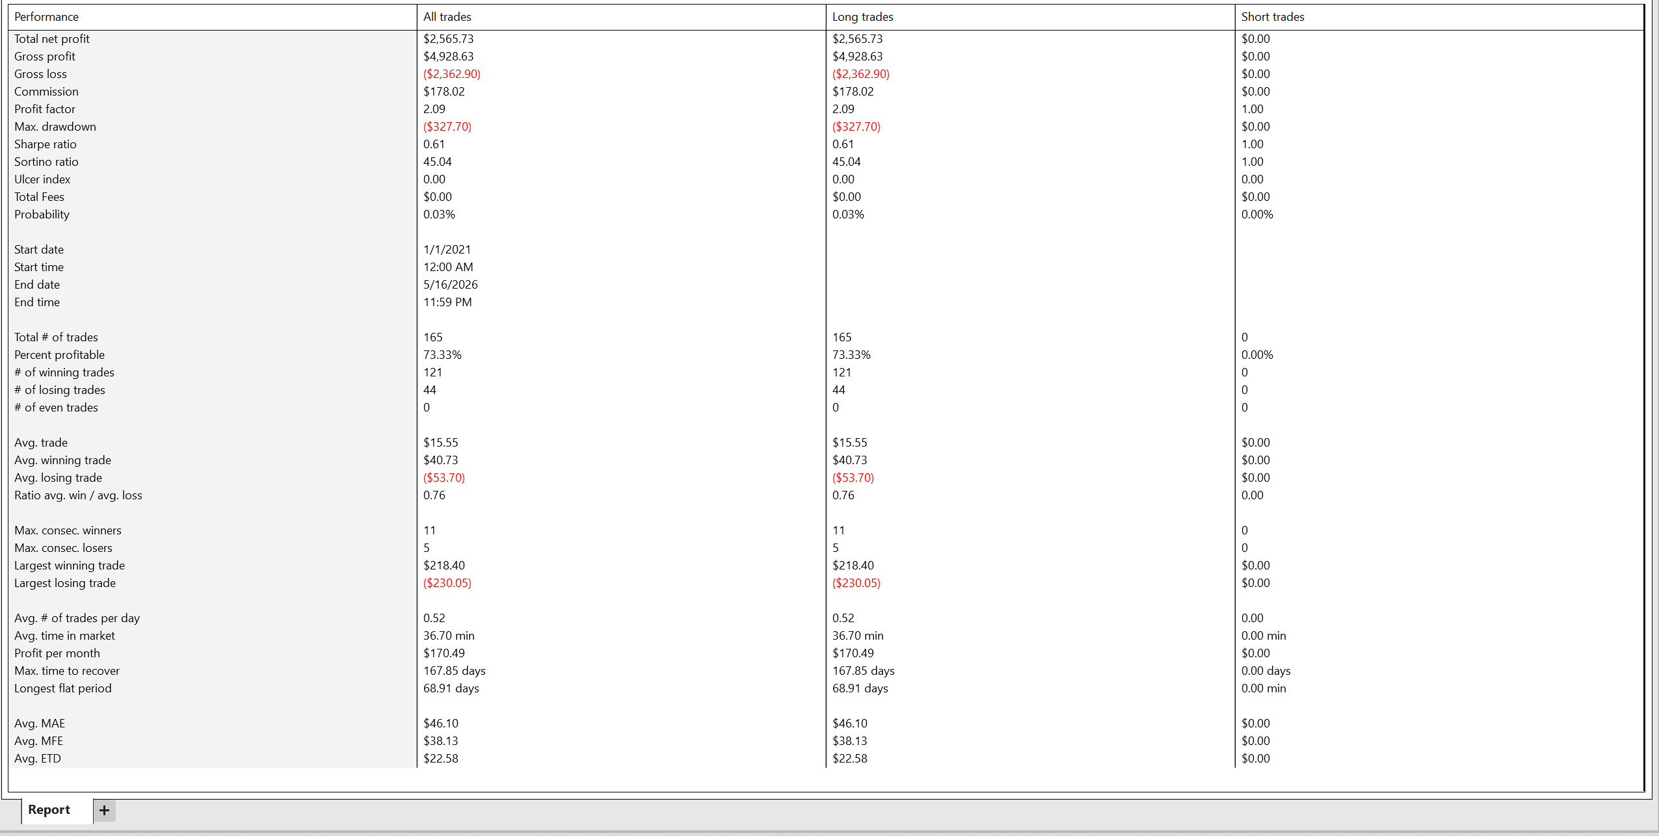Click All trades avg. winning trade $40.73
Viewport: 1659px width, 836px height.
441,460
